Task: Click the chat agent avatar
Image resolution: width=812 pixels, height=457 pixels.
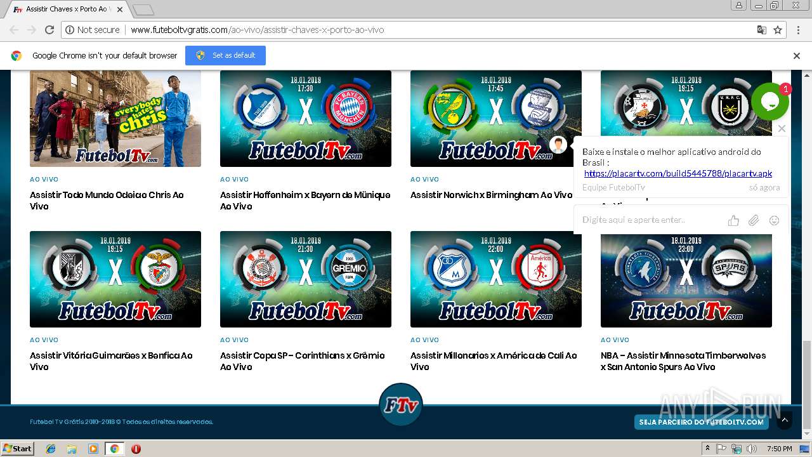Action: (558, 145)
